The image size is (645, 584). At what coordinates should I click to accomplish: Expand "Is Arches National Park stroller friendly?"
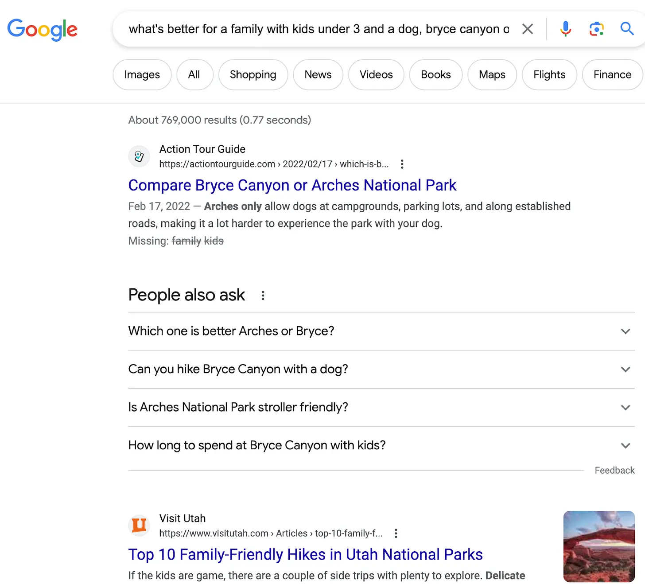pyautogui.click(x=625, y=408)
